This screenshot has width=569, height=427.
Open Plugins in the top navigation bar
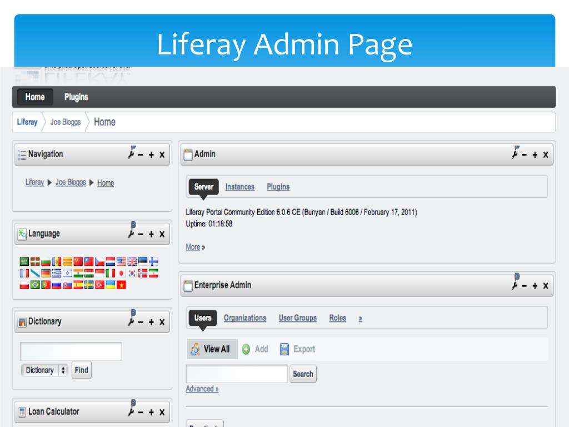pos(76,97)
